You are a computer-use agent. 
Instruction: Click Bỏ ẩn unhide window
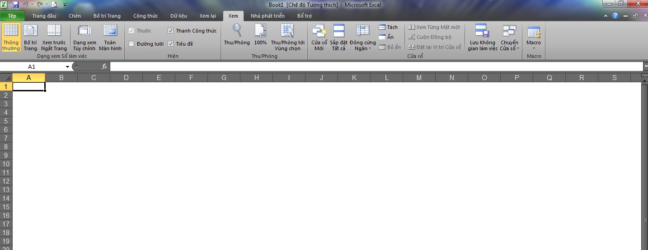[x=390, y=47]
